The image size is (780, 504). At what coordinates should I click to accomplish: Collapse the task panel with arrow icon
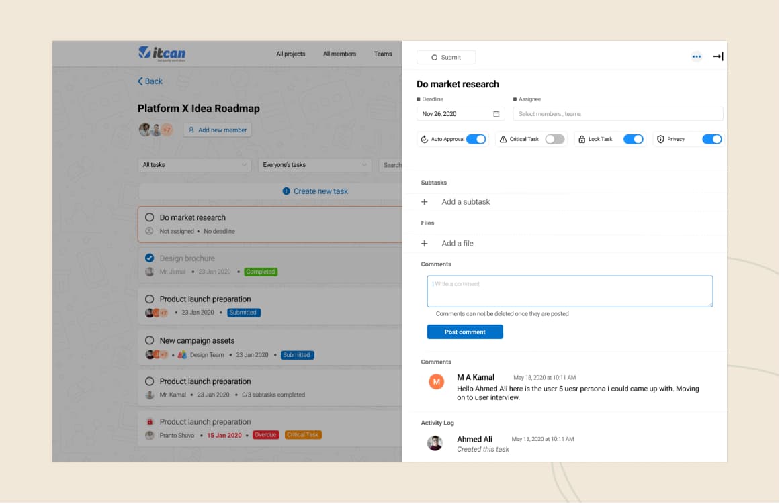pyautogui.click(x=718, y=57)
